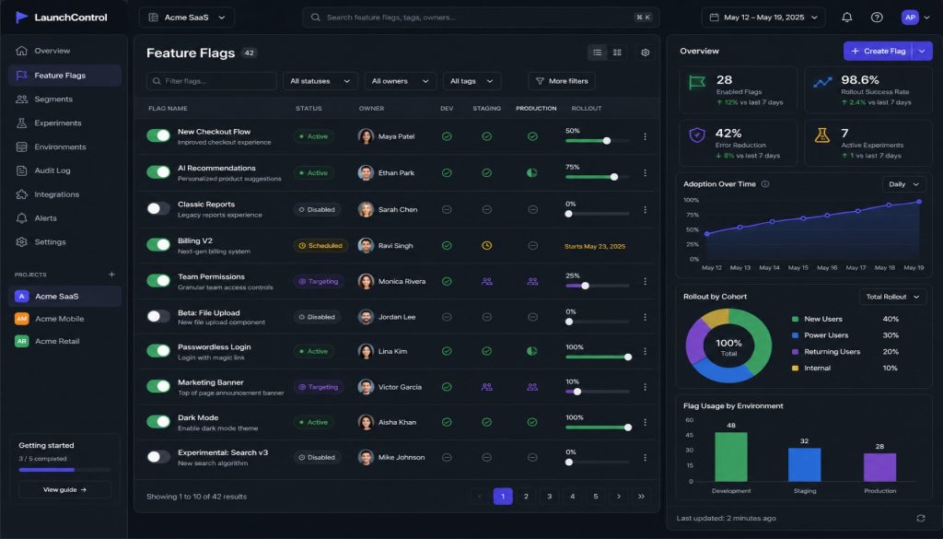The image size is (943, 539).
Task: Click the Create Flag button
Action: point(878,51)
